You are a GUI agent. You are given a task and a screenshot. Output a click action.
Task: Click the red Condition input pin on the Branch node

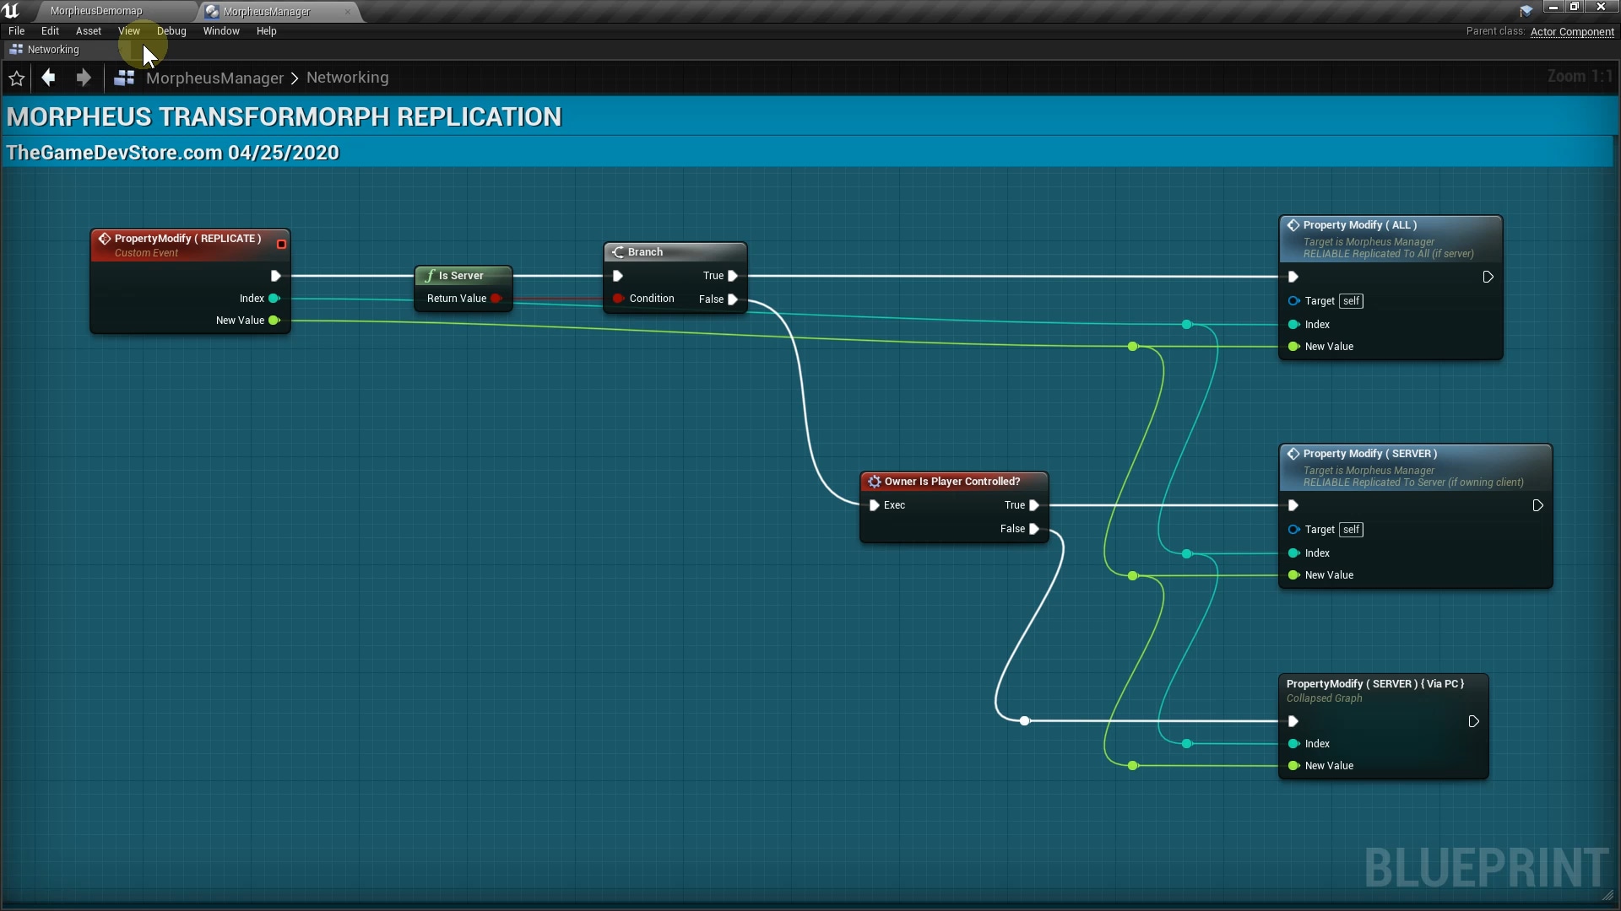(619, 299)
